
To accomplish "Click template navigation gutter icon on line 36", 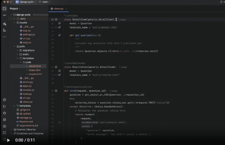I will [x=56, y=75].
